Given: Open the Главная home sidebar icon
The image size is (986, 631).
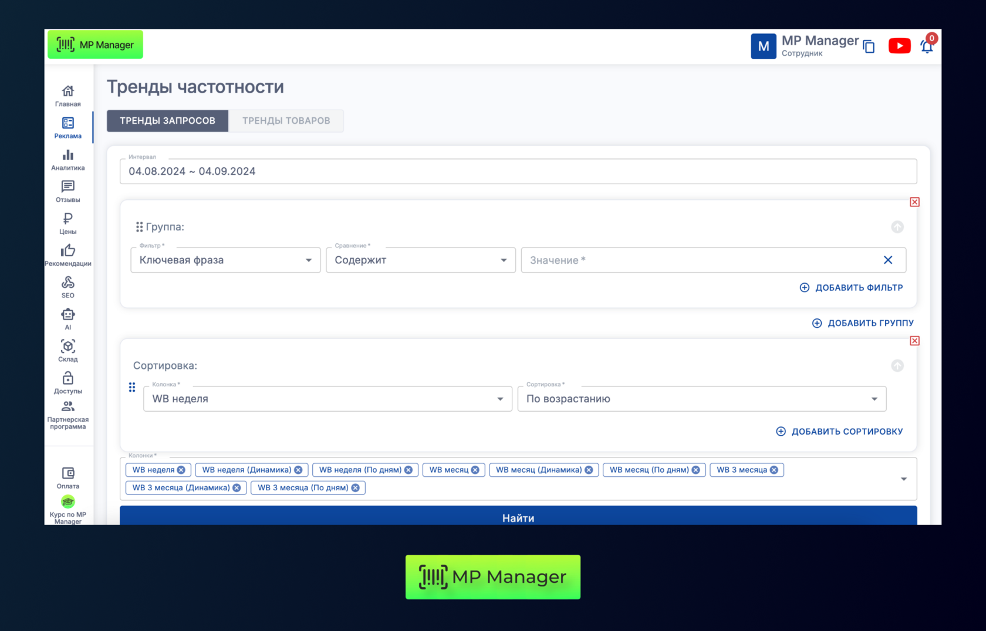Looking at the screenshot, I should point(68,96).
